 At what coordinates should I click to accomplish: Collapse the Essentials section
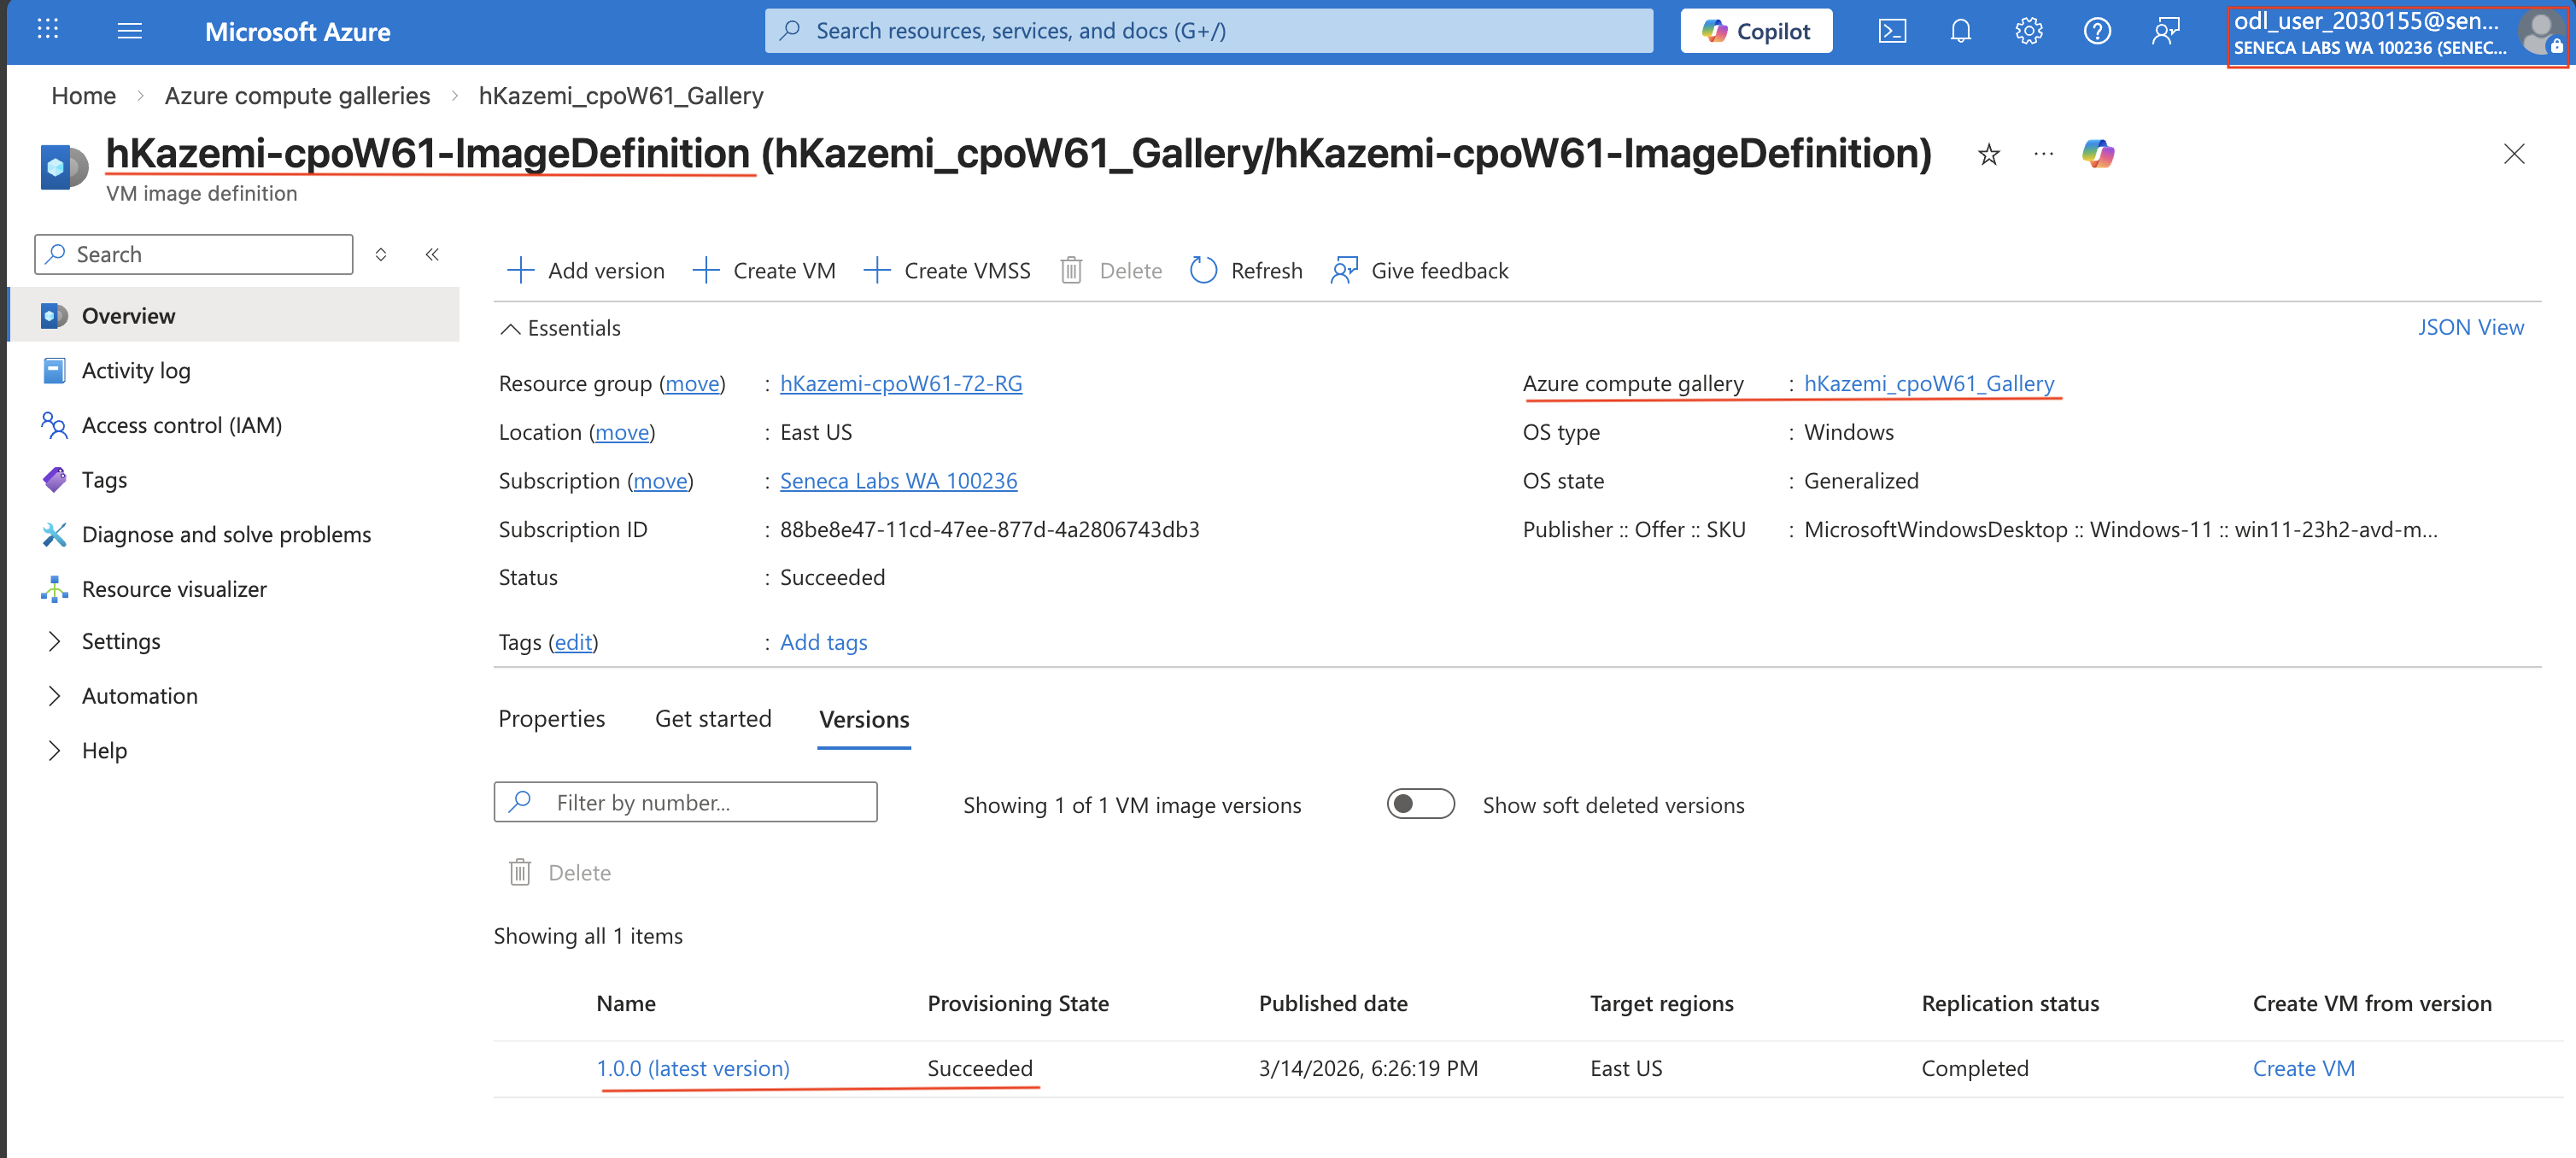560,328
